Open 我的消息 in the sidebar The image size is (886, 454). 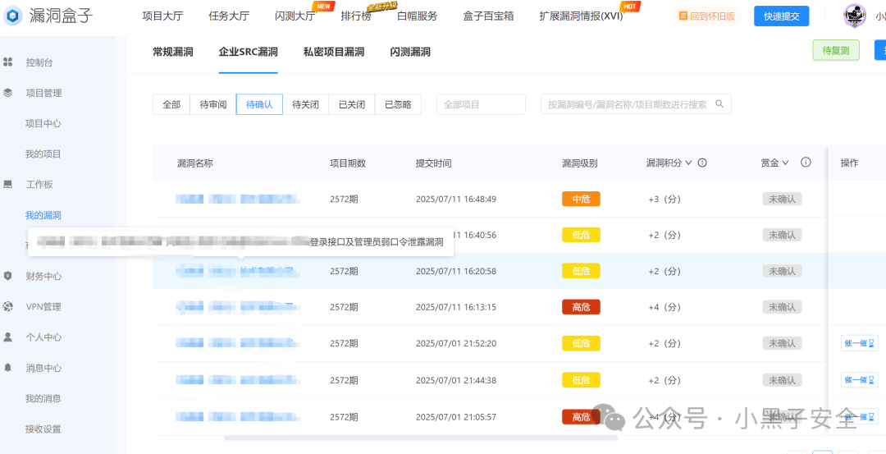click(43, 398)
